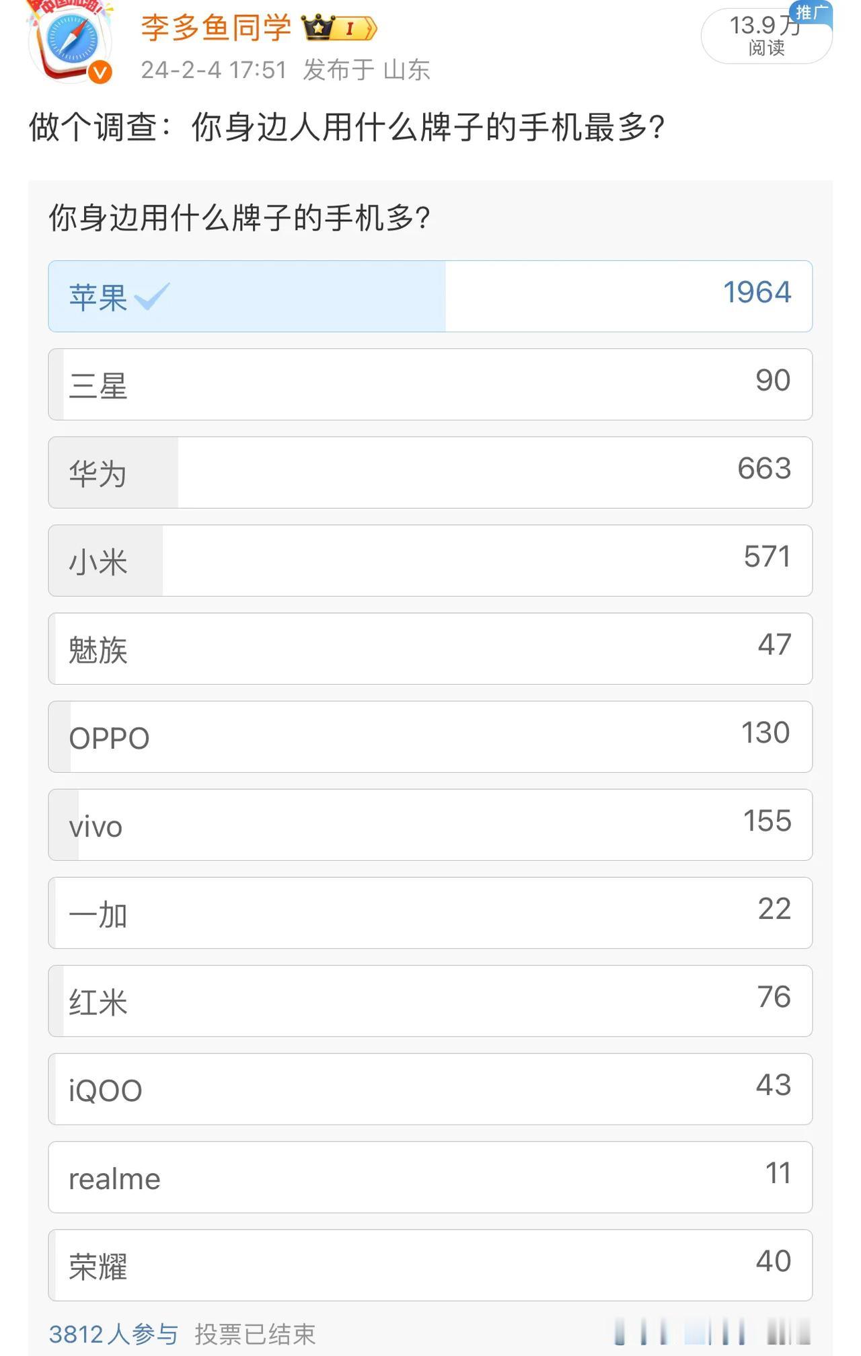Viewport: 861px width, 1356px height.
Task: Choose the 小米 option with 571 votes
Action: (430, 560)
